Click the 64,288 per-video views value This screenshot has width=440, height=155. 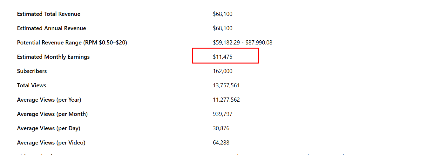[221, 143]
